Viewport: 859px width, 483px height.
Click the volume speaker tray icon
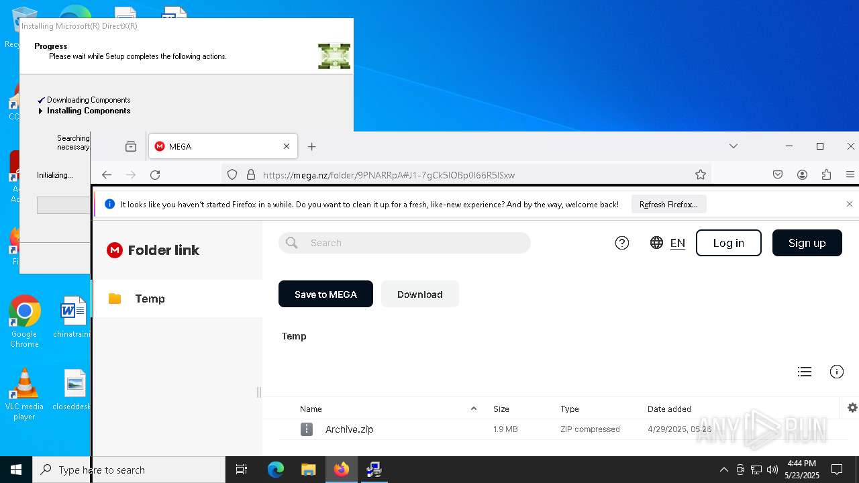coord(772,470)
